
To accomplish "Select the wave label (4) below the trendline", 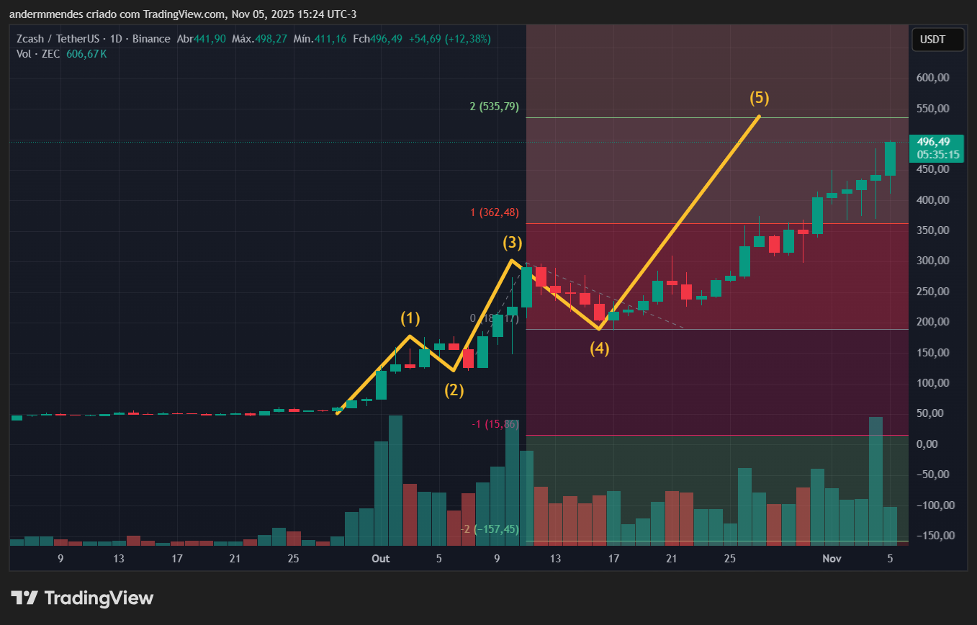I will pyautogui.click(x=599, y=348).
